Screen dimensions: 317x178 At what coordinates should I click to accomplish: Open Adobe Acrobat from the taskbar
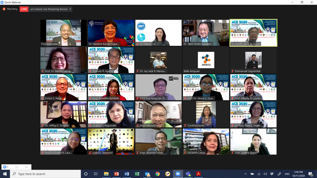(x=199, y=174)
